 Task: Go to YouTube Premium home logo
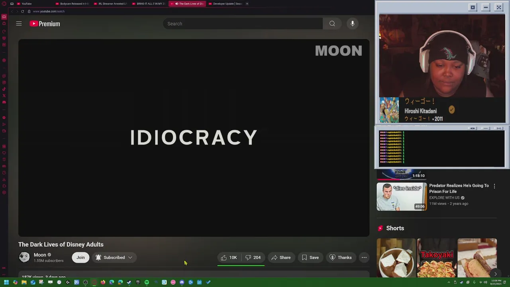click(x=45, y=24)
